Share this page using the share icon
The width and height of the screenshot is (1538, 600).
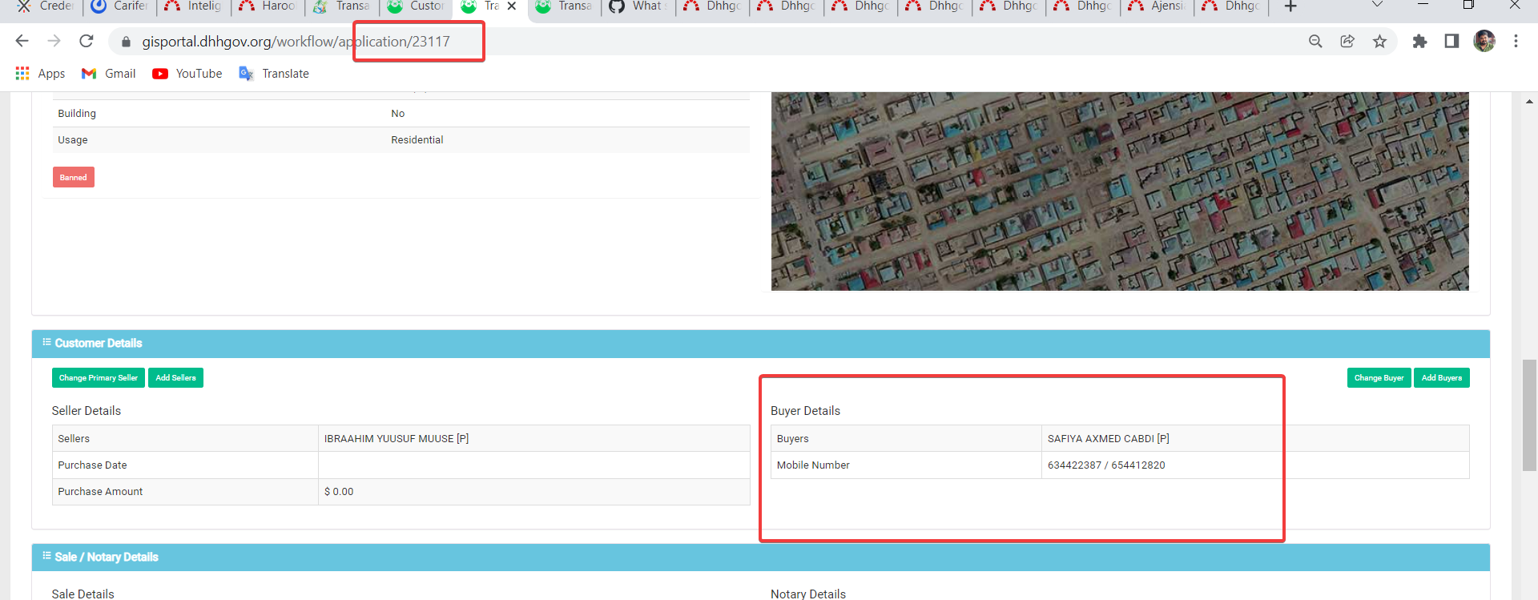(x=1347, y=41)
